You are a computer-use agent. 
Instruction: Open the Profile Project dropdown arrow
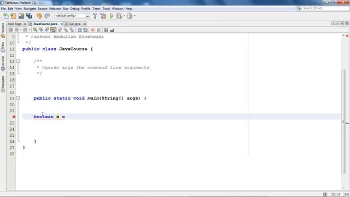click(135, 16)
